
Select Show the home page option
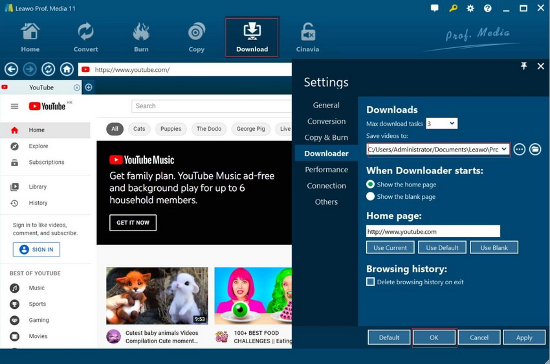click(371, 185)
